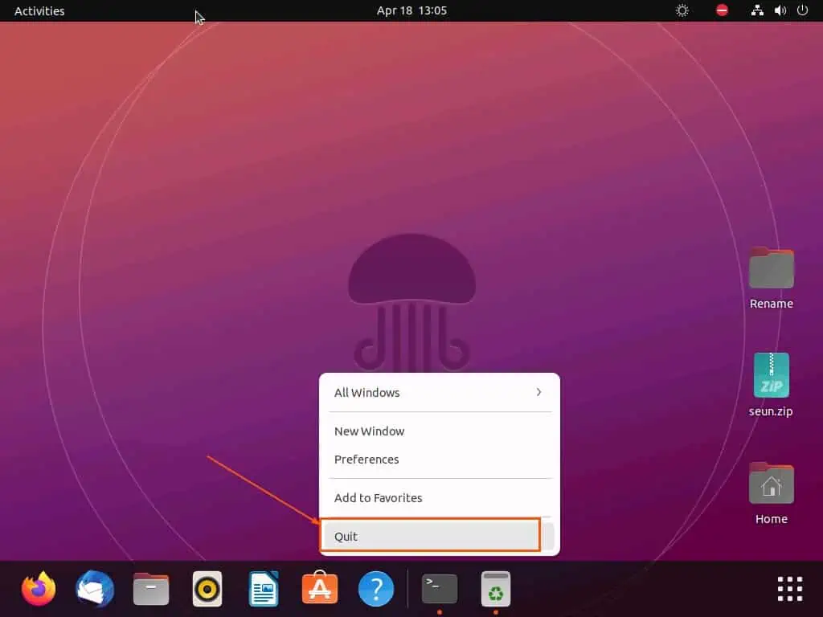The height and width of the screenshot is (617, 823).
Task: Click the volume speaker icon
Action: (780, 10)
